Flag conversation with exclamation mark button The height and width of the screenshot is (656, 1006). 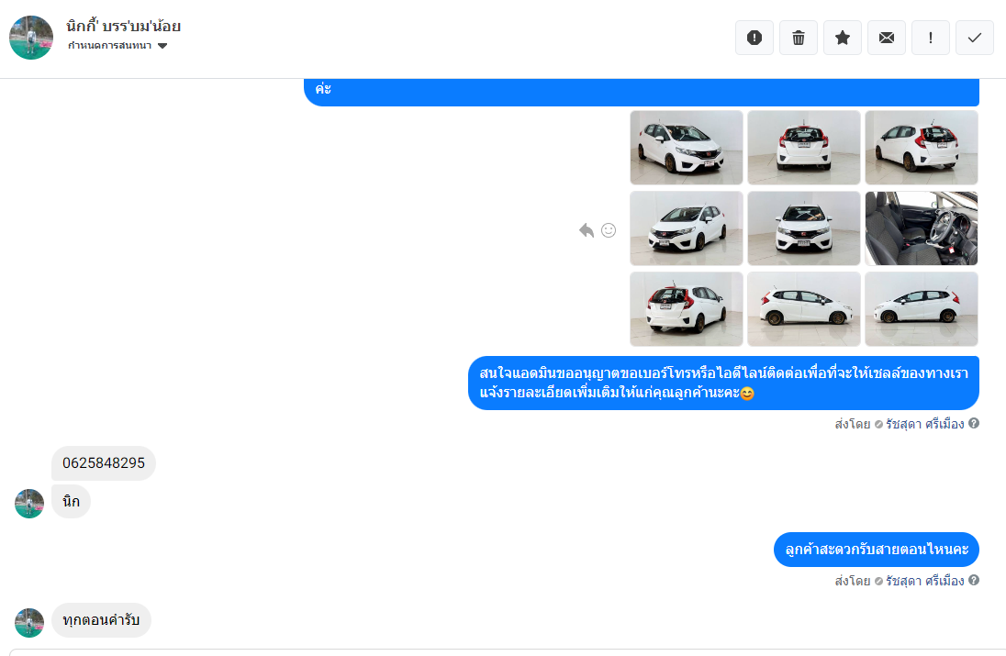(x=931, y=38)
